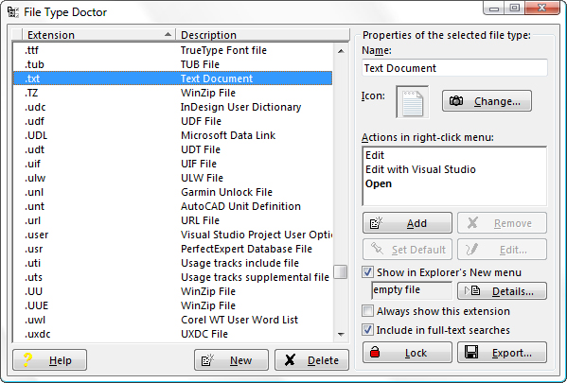Select the .unt AutoCAD Unit Definition row
Viewport: 567px width, 383px height.
tap(172, 206)
